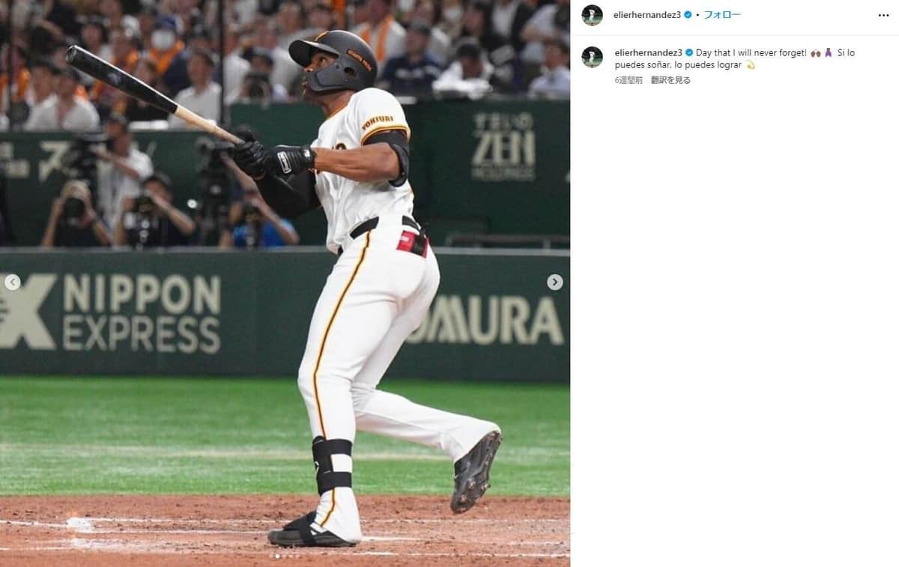Click the verified badge next to caption username
The width and height of the screenshot is (899, 567).
click(x=688, y=53)
